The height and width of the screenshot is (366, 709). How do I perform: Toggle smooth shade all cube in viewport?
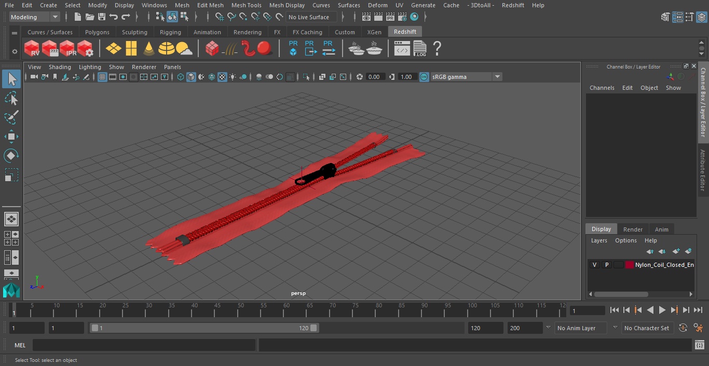pos(191,77)
